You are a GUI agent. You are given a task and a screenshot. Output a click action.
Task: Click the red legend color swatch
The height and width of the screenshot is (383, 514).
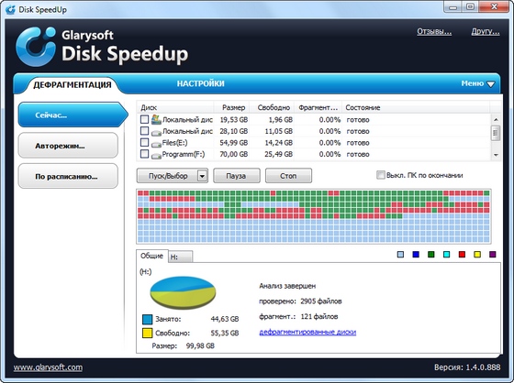pos(462,255)
